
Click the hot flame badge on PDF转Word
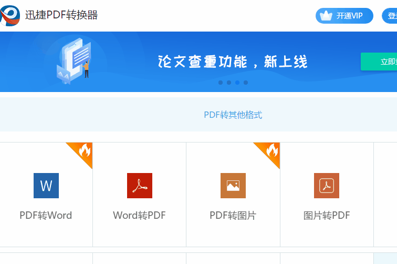coord(84,151)
